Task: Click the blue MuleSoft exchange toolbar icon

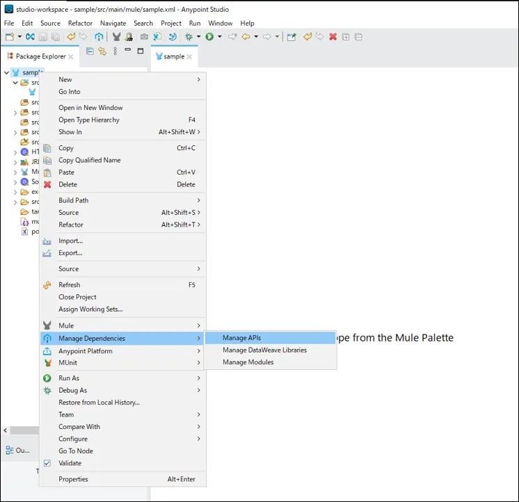Action: point(30,37)
